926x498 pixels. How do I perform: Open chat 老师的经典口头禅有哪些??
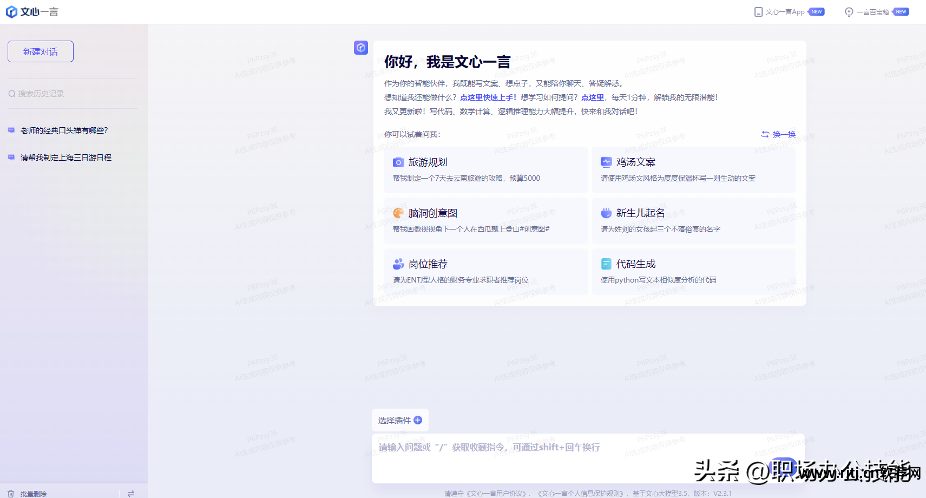point(64,130)
